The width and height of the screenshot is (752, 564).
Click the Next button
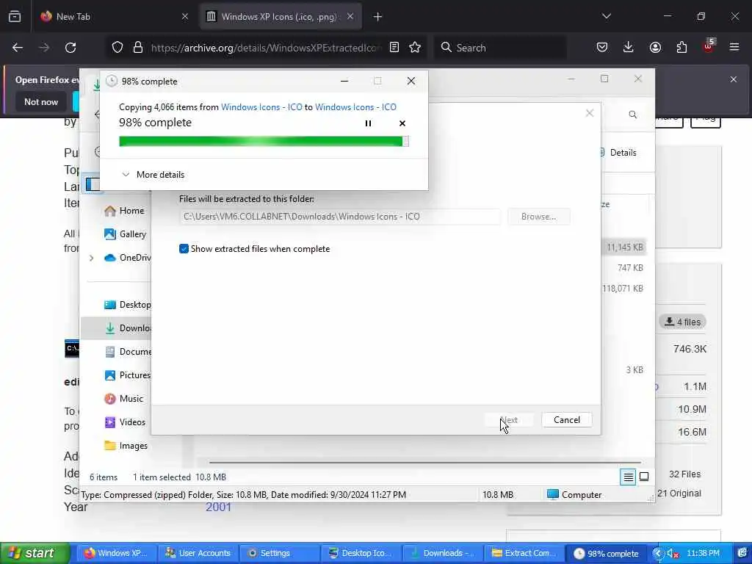[509, 419]
